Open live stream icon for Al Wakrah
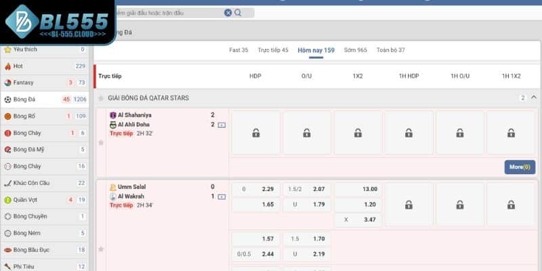542x271 pixels. (x=222, y=196)
